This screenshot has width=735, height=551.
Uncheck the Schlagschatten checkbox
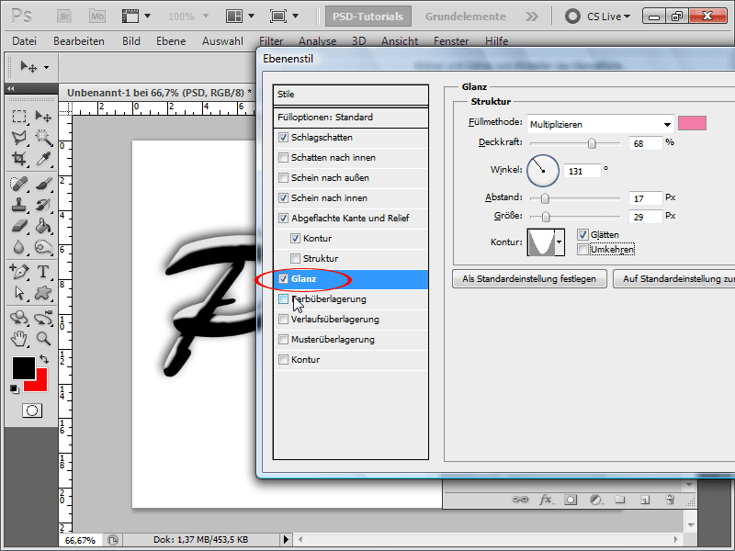tap(283, 137)
